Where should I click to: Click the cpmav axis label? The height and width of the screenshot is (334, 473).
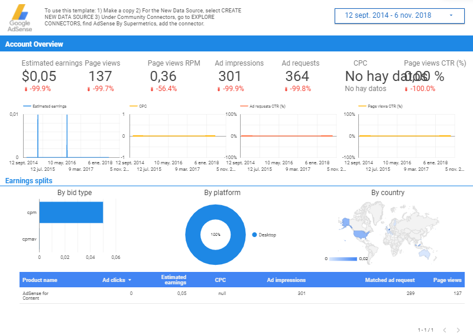tap(29, 239)
